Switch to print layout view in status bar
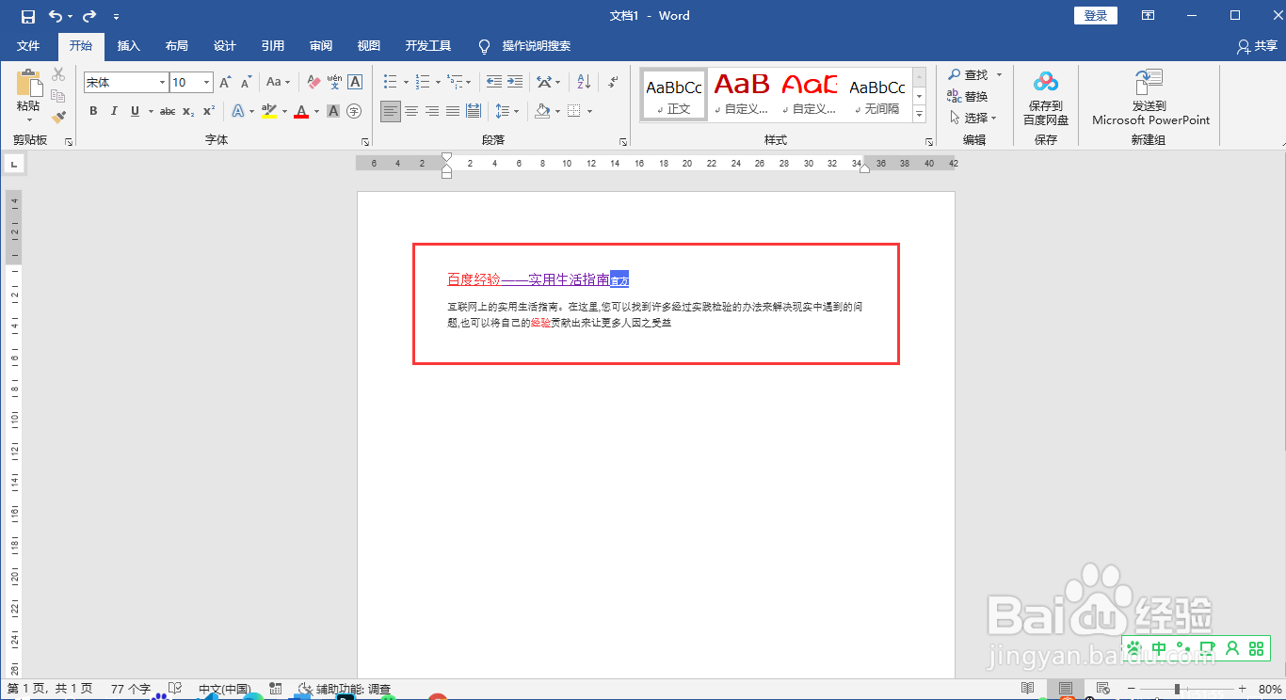This screenshot has width=1286, height=700. [x=1066, y=689]
